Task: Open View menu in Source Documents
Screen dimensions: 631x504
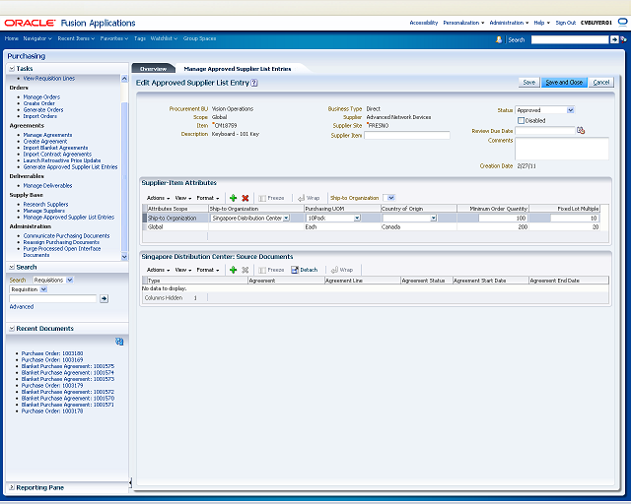Action: 183,270
